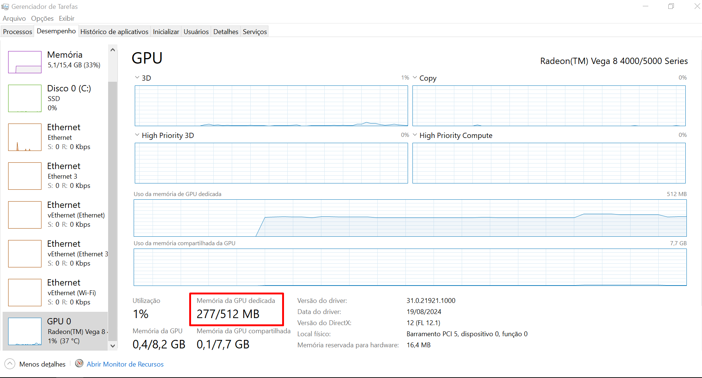Click Menos detalhes button

(x=35, y=364)
